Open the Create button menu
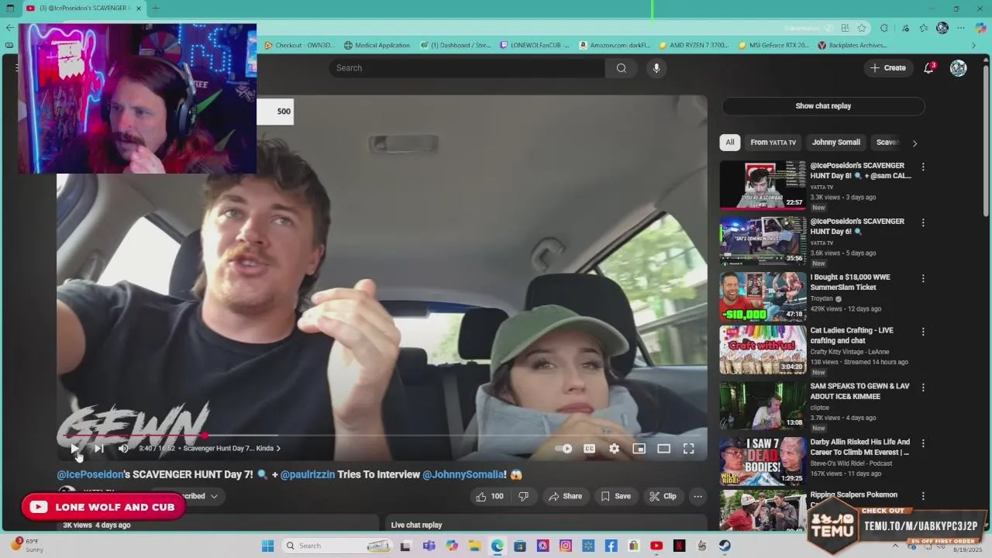 (887, 67)
